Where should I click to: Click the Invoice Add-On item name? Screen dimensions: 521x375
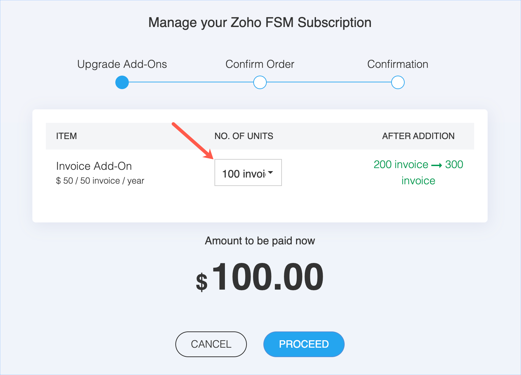(94, 166)
